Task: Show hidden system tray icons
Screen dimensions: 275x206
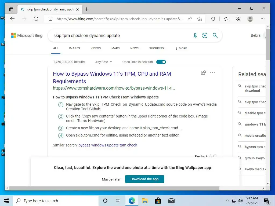Action: [x=227, y=201]
